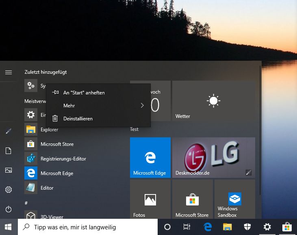Open the Windows Sandbox tile
The width and height of the screenshot is (297, 235).
pos(235,199)
